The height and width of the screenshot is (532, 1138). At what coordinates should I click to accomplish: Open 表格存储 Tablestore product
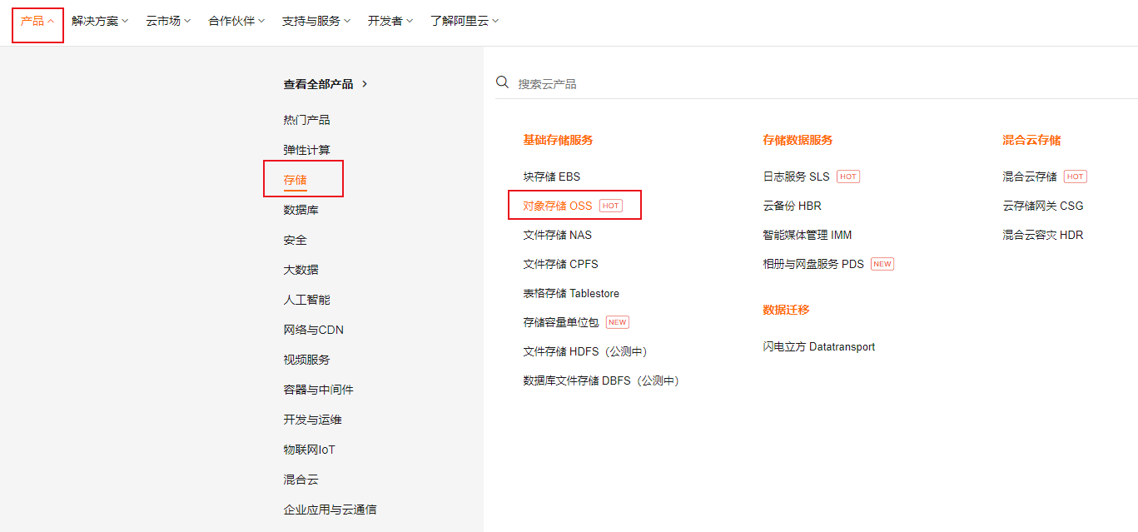(x=571, y=293)
